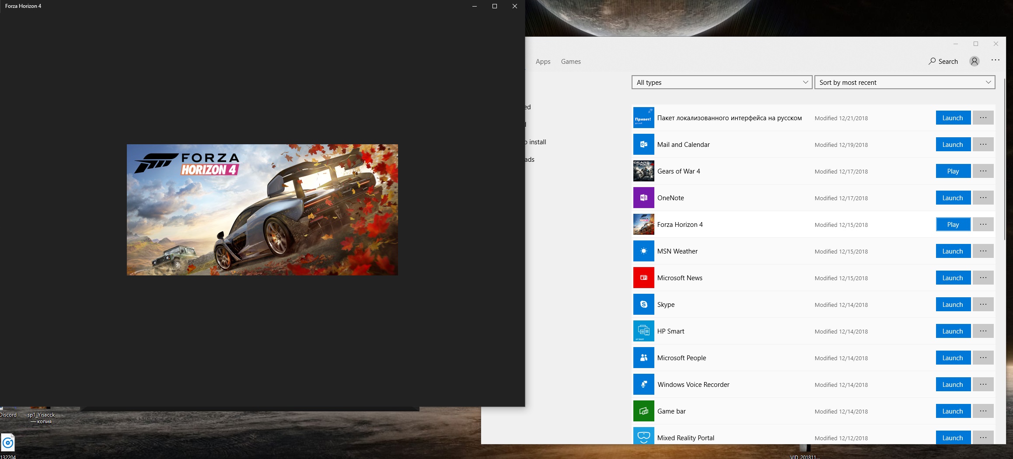Open more options for Windows Voice Recorder
This screenshot has width=1013, height=459.
(x=983, y=385)
